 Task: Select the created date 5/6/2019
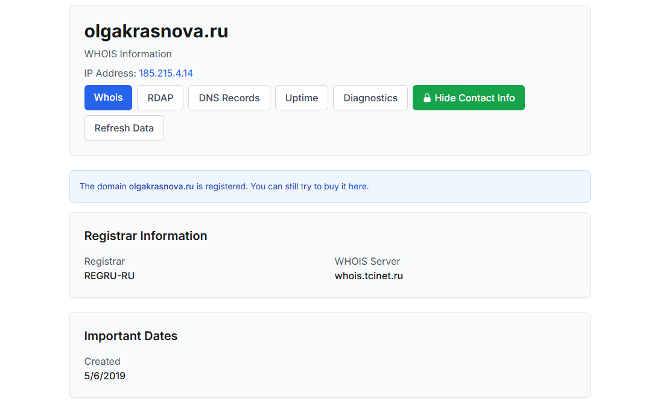click(x=105, y=376)
